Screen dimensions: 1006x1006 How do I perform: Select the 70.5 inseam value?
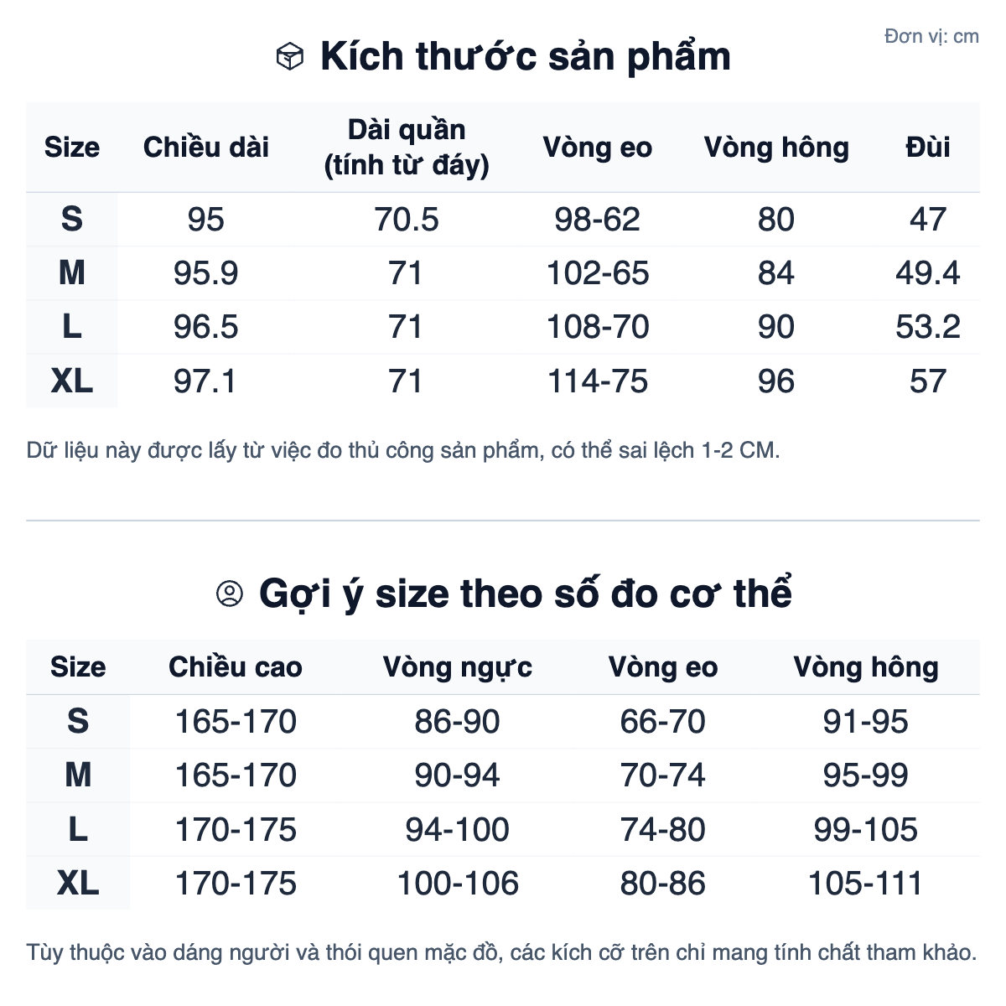pos(407,220)
